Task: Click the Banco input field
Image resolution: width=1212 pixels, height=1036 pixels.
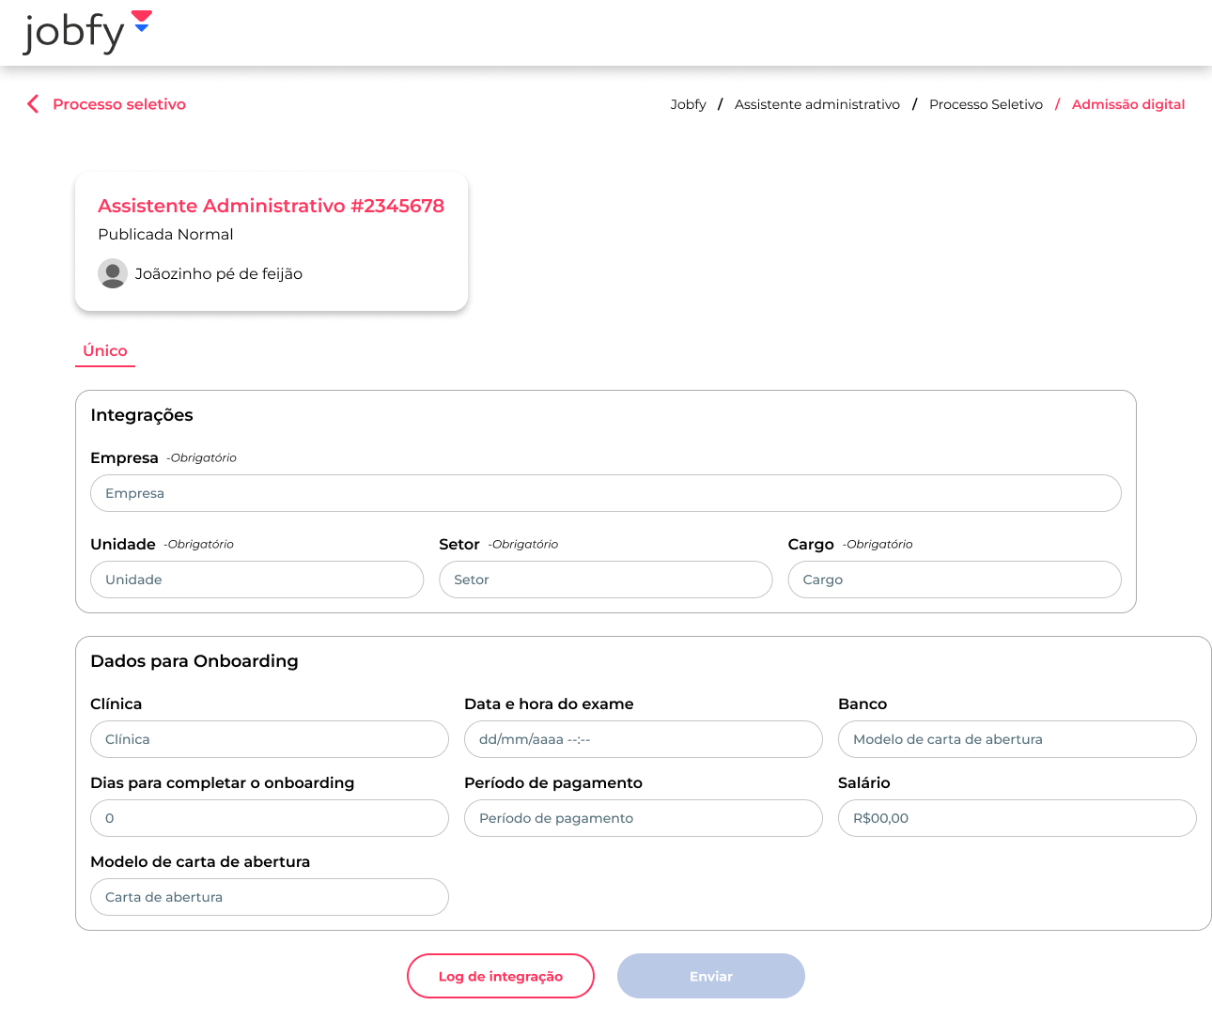Action: click(x=1017, y=739)
